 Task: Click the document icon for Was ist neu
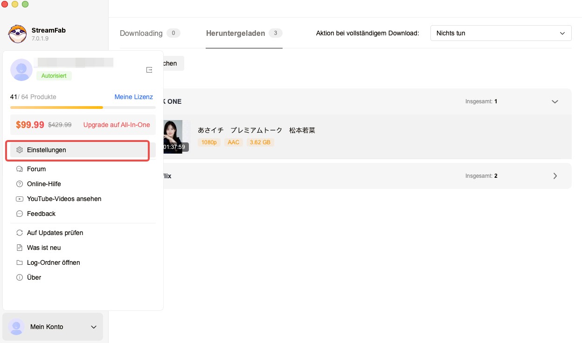(20, 248)
